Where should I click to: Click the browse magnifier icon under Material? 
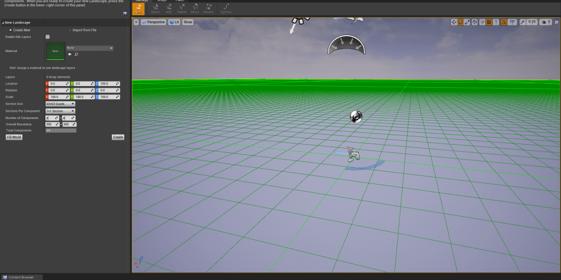[x=76, y=54]
